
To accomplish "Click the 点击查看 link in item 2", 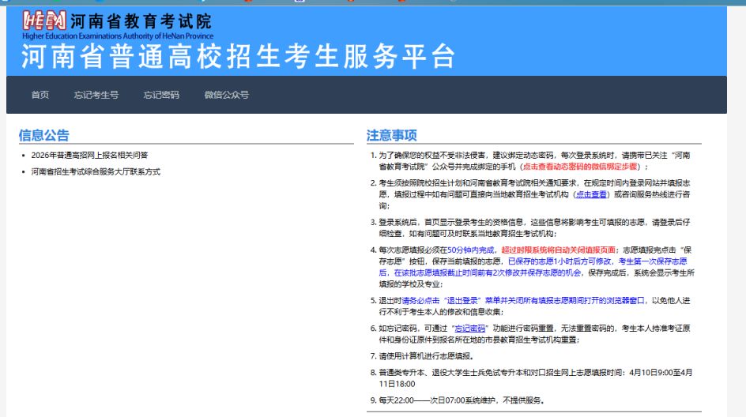I will (591, 194).
